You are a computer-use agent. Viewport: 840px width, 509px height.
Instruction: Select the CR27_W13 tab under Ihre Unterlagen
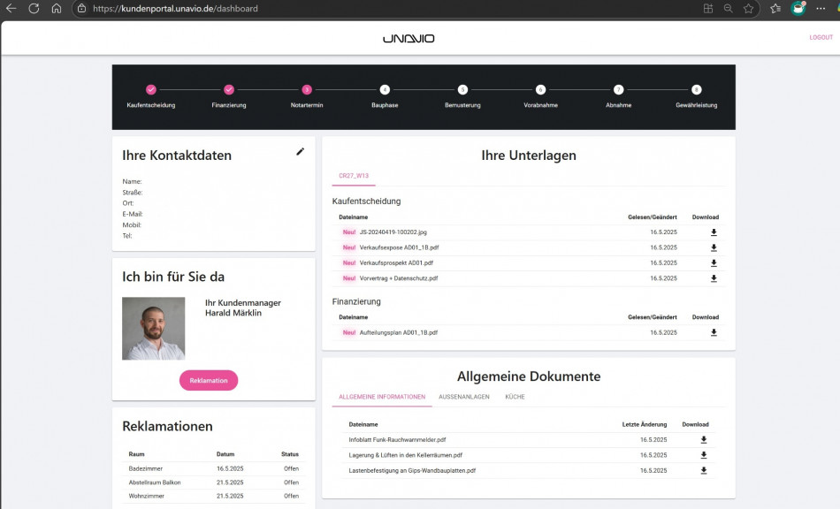coord(352,175)
